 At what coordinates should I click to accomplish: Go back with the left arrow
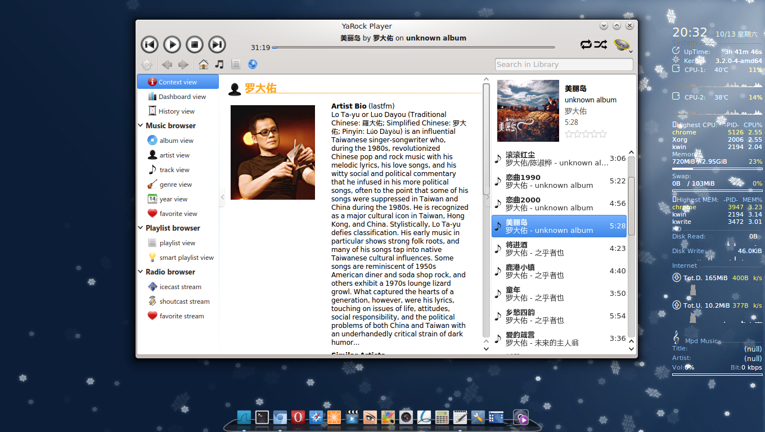167,65
